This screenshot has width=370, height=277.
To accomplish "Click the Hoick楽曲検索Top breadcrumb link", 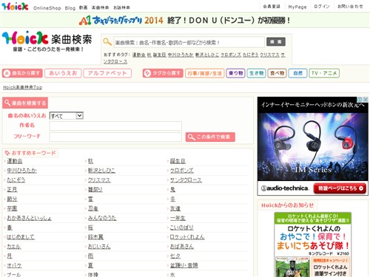I will coord(22,87).
